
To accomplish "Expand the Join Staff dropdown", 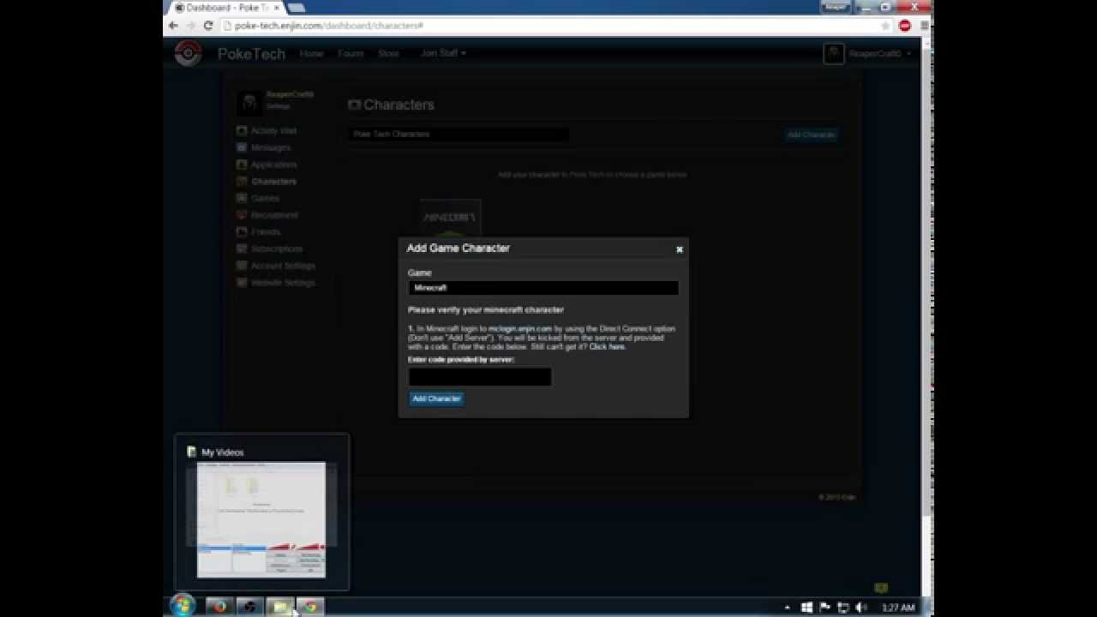I will tap(443, 53).
